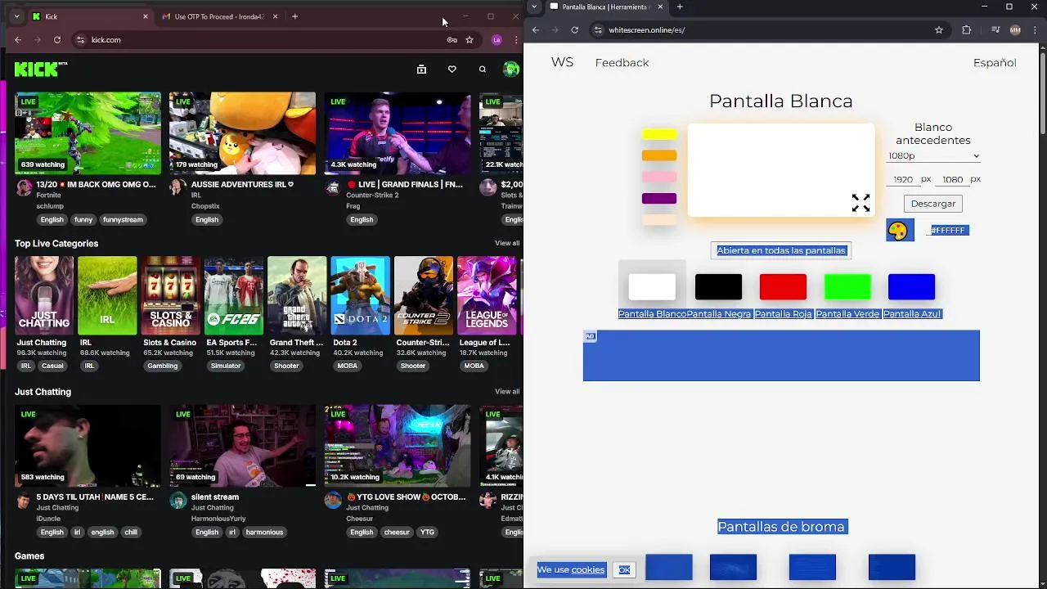Open new tab in whitescreen window

tap(680, 7)
